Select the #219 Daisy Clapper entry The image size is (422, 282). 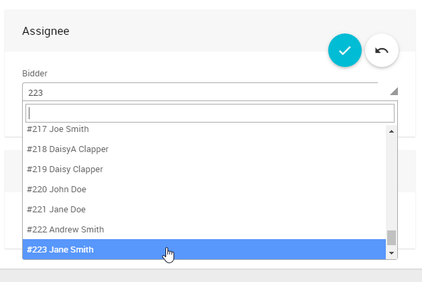pos(65,169)
